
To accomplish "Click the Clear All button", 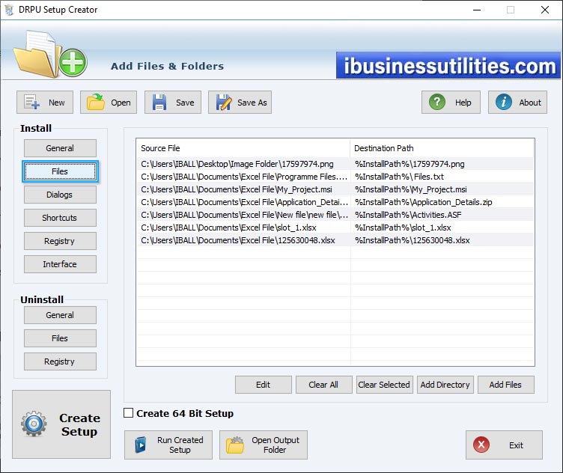I will click(323, 385).
